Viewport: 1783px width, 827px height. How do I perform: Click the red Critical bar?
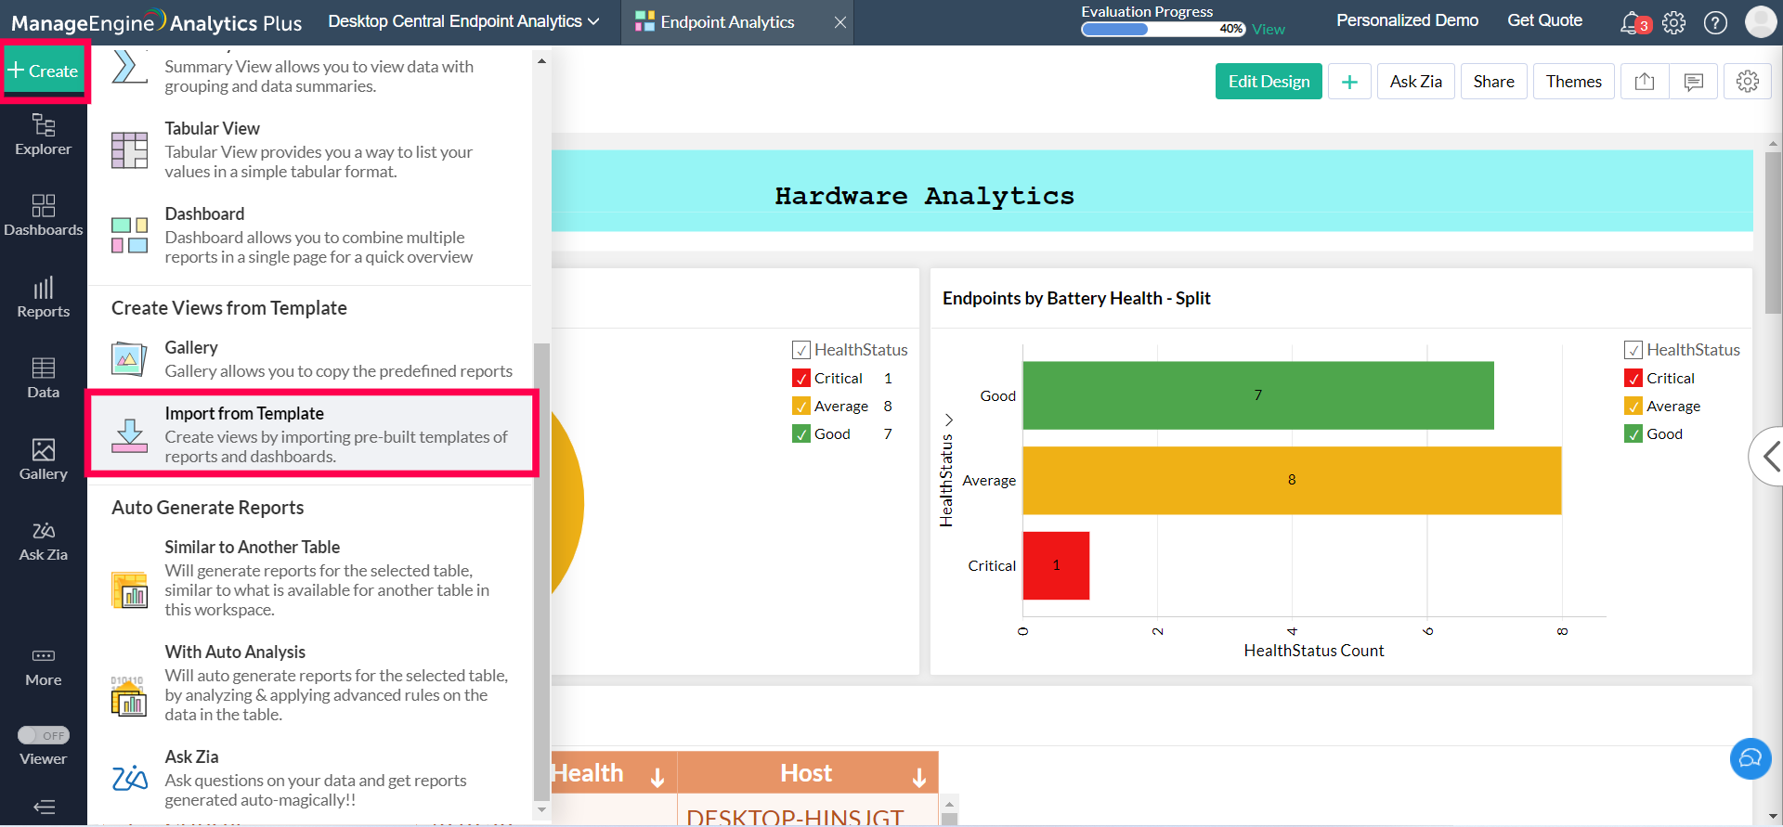point(1056,565)
